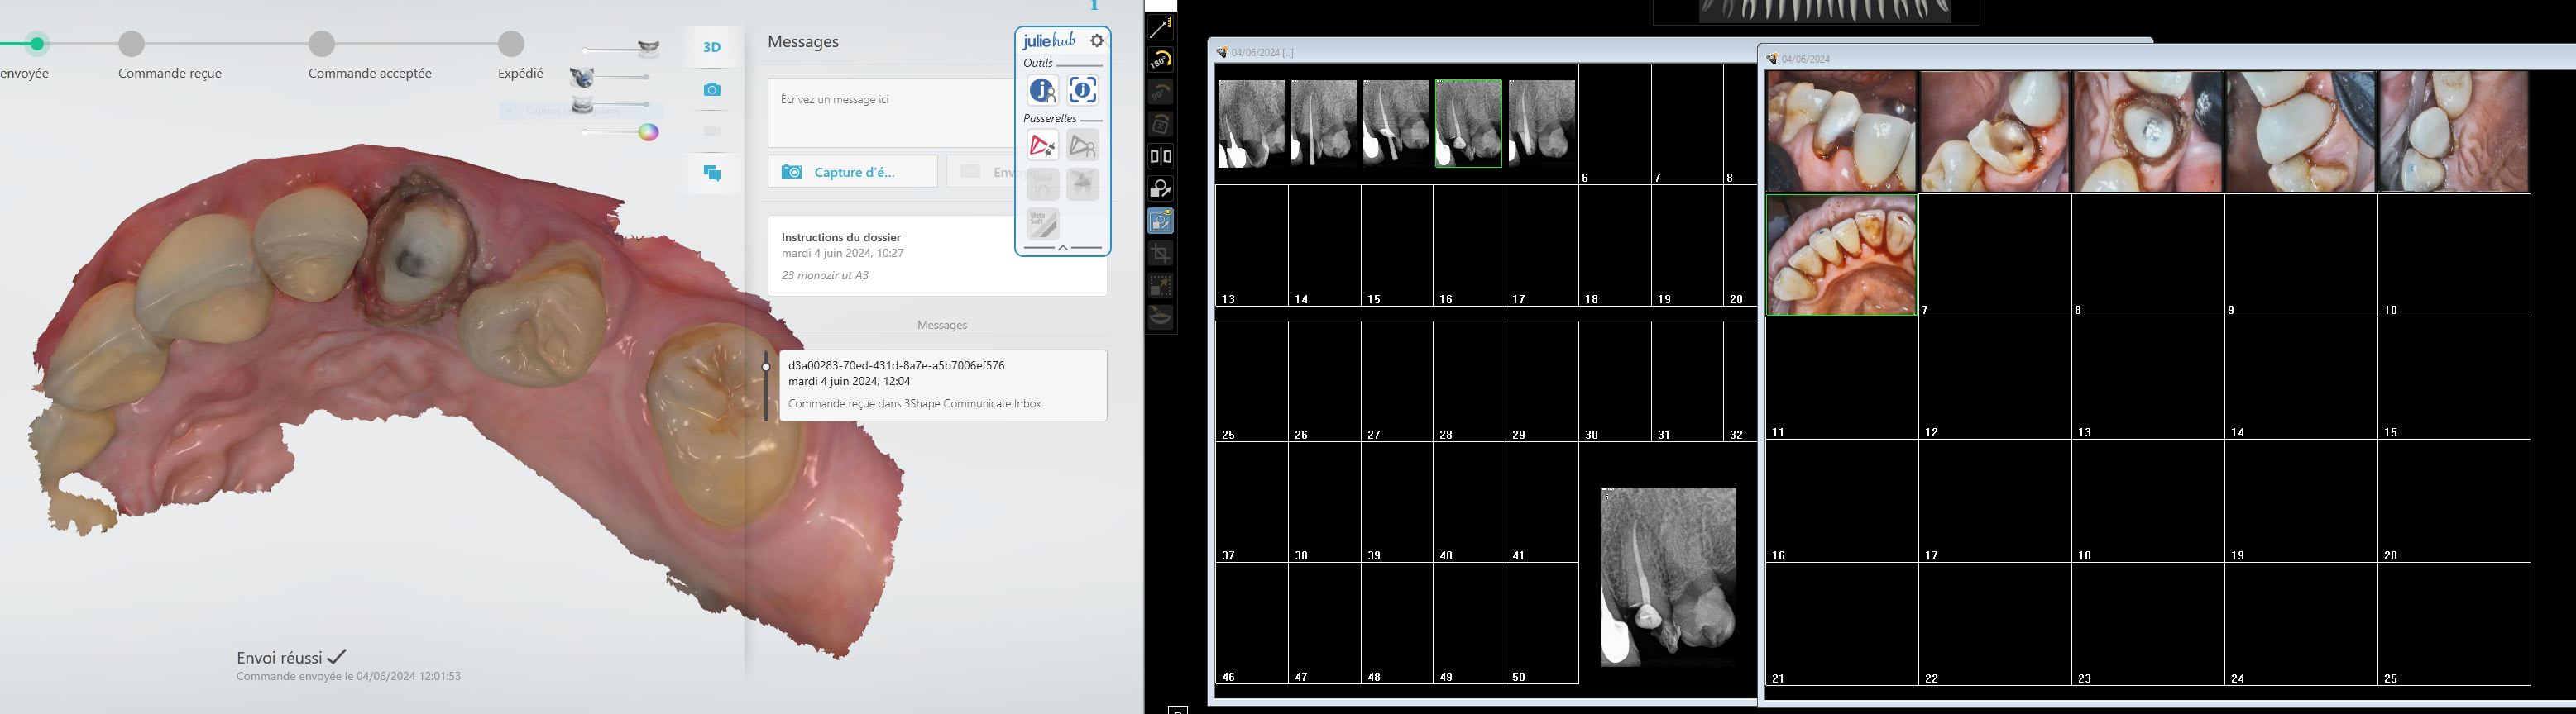This screenshot has height=714, width=2576.
Task: Adjust the upper jaw visibility slider
Action: coord(648,49)
